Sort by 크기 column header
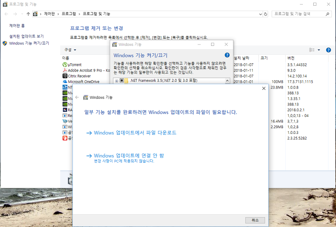Viewport: 336px width, 227px height. [264, 58]
